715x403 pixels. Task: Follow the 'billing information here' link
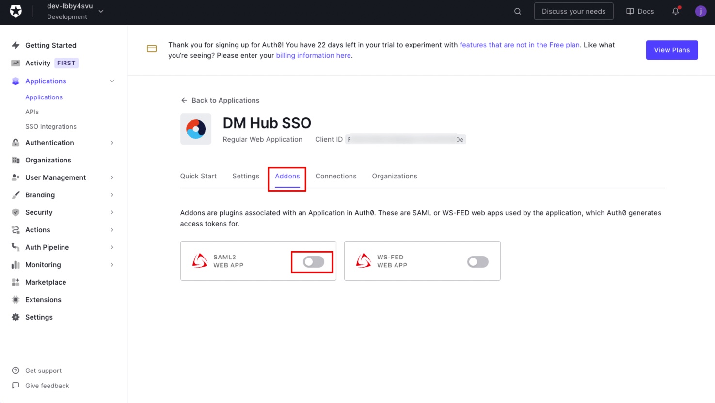[x=314, y=55]
